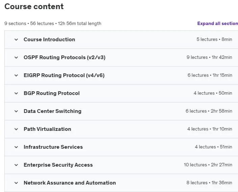Open the Data Center Switching title
The image size is (238, 192).
point(53,111)
